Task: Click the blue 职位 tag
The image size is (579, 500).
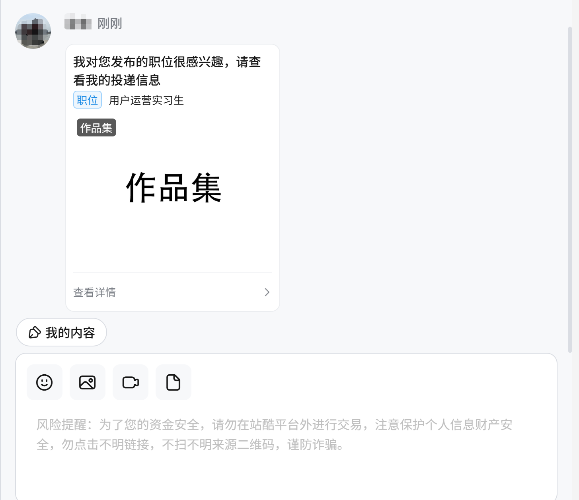Action: tap(88, 100)
